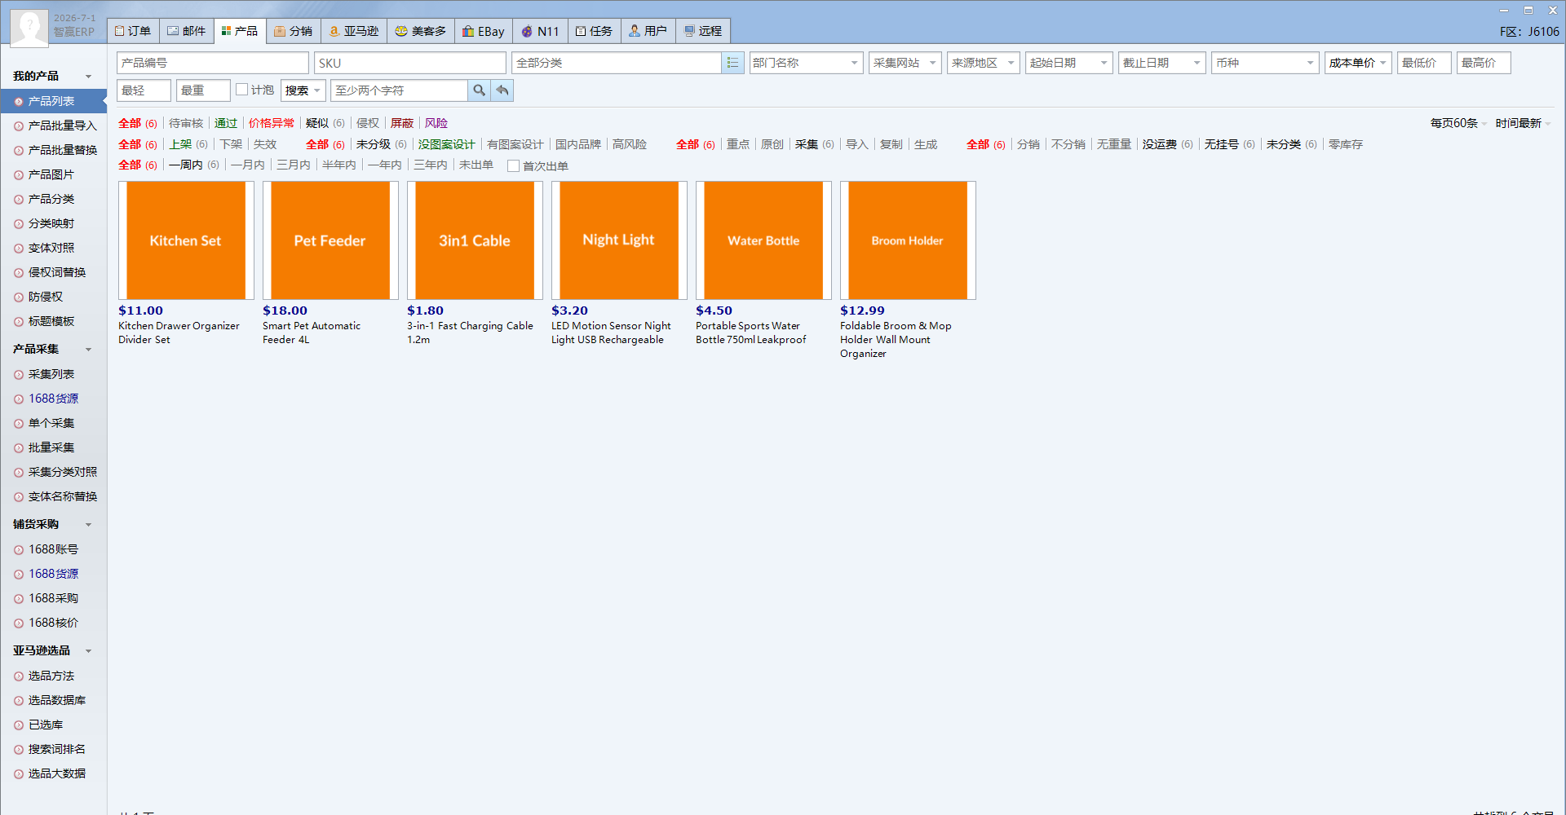Screen dimensions: 1566x815
Task: Open the category list icon button
Action: [x=732, y=63]
